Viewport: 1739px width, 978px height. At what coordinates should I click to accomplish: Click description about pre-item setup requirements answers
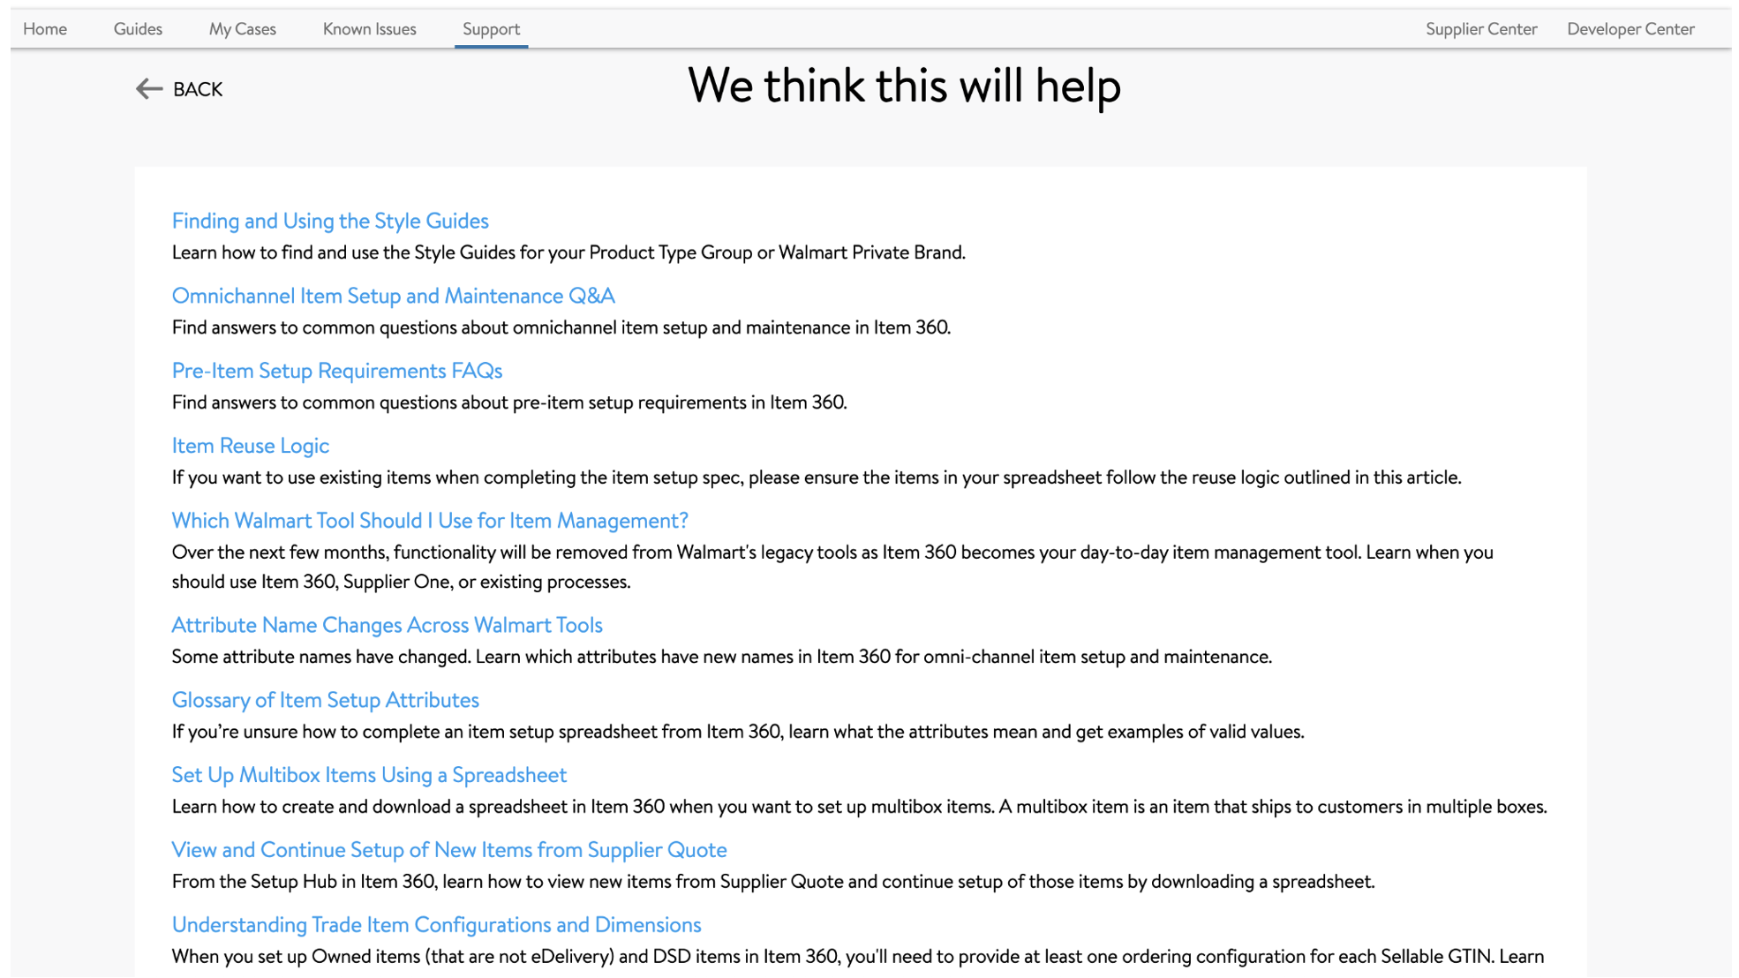tap(509, 402)
